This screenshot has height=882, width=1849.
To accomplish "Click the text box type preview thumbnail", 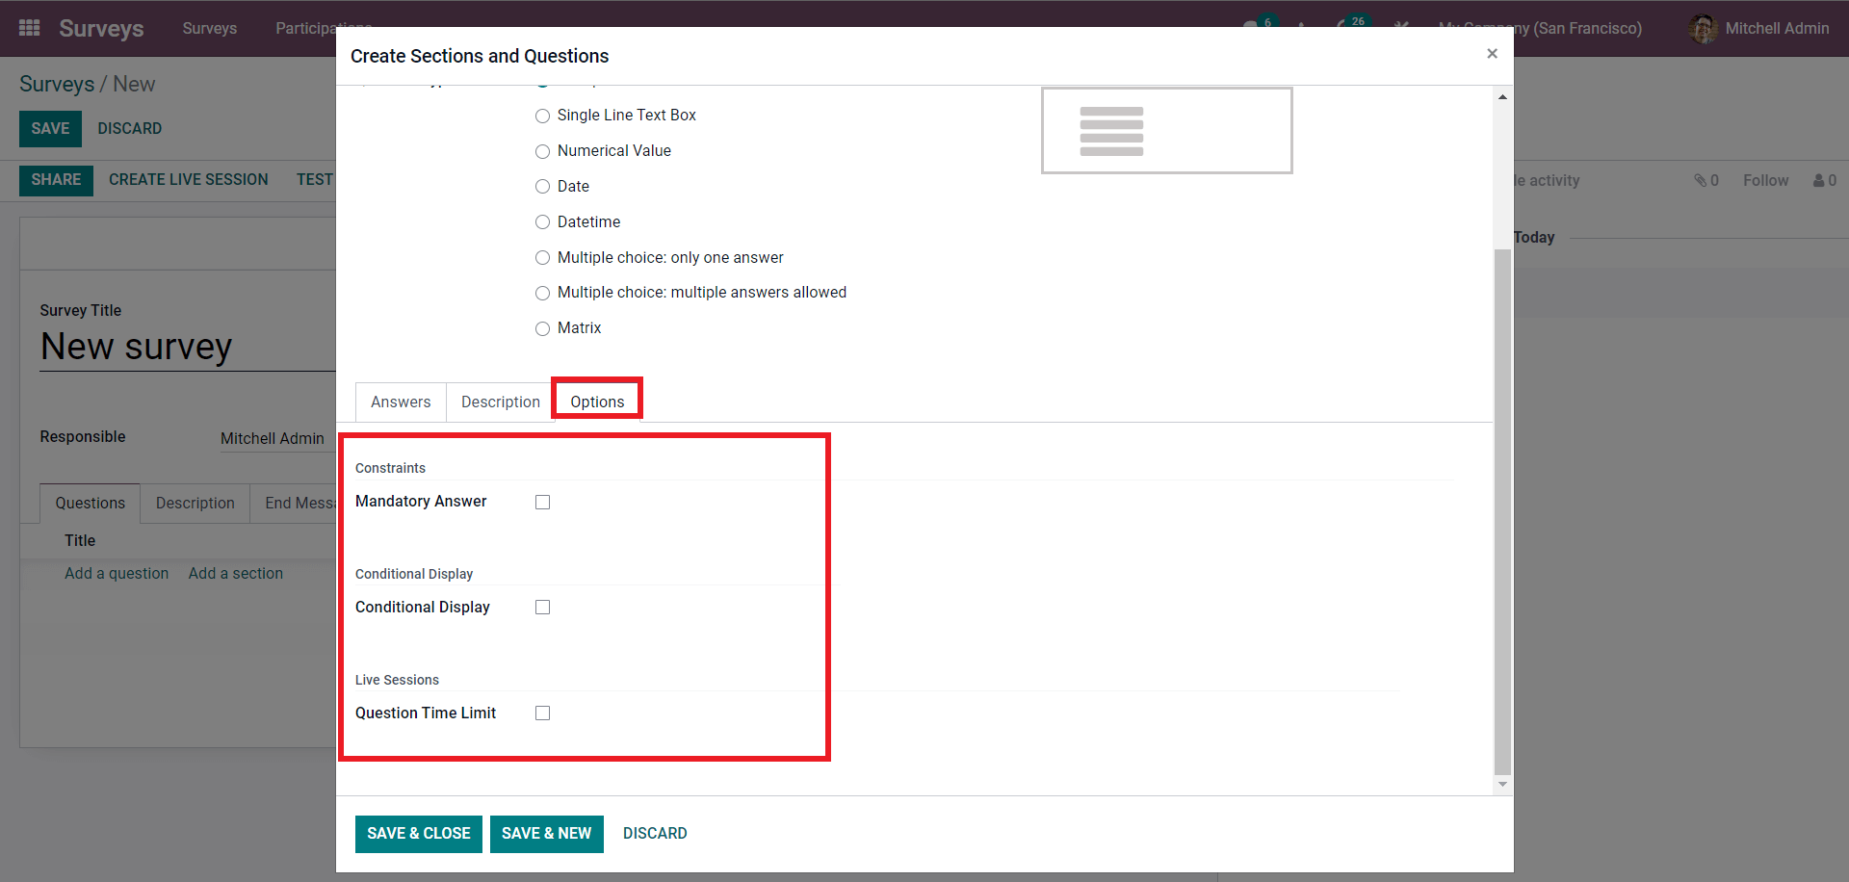I will (x=1166, y=131).
